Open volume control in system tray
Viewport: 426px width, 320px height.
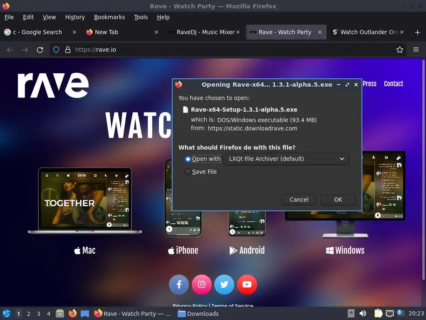pos(363,313)
